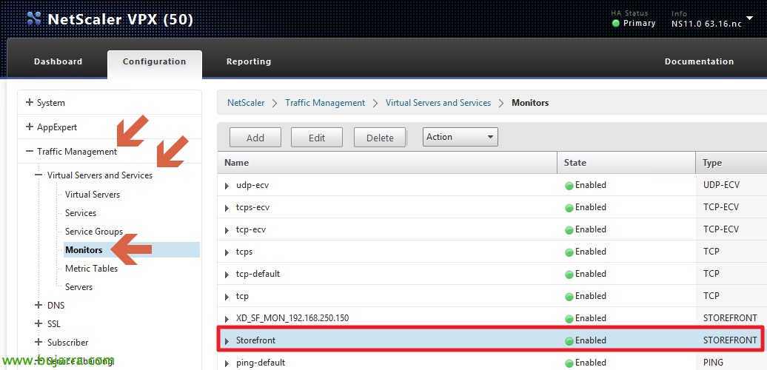Image resolution: width=767 pixels, height=370 pixels.
Task: Click the Delete button
Action: tap(380, 138)
